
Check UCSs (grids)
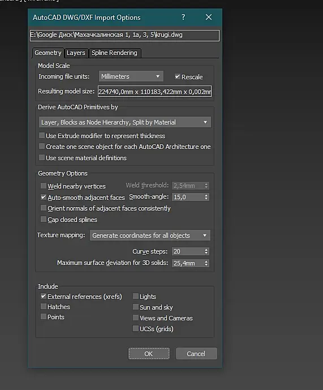pos(136,328)
